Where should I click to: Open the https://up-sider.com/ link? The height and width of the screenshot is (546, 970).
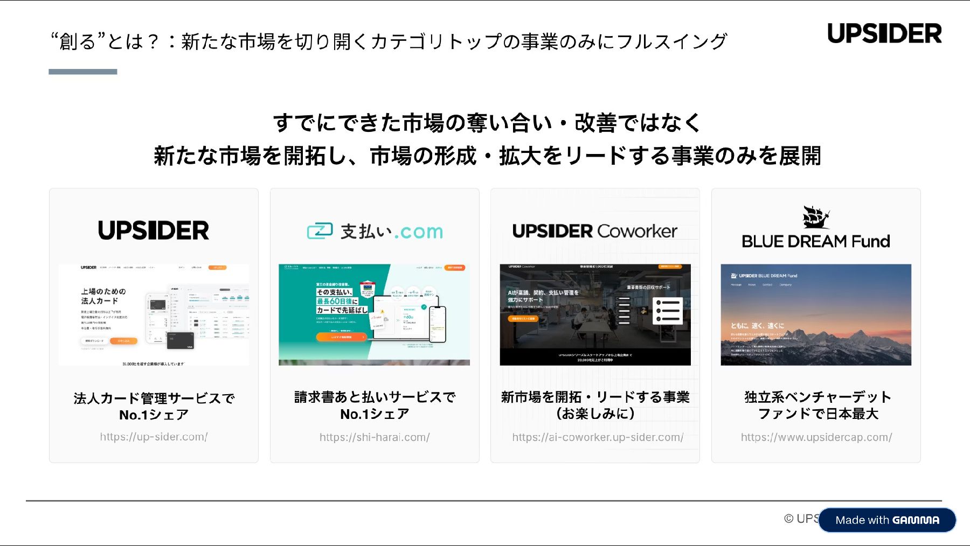[154, 437]
